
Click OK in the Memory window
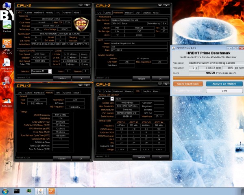[81, 158]
